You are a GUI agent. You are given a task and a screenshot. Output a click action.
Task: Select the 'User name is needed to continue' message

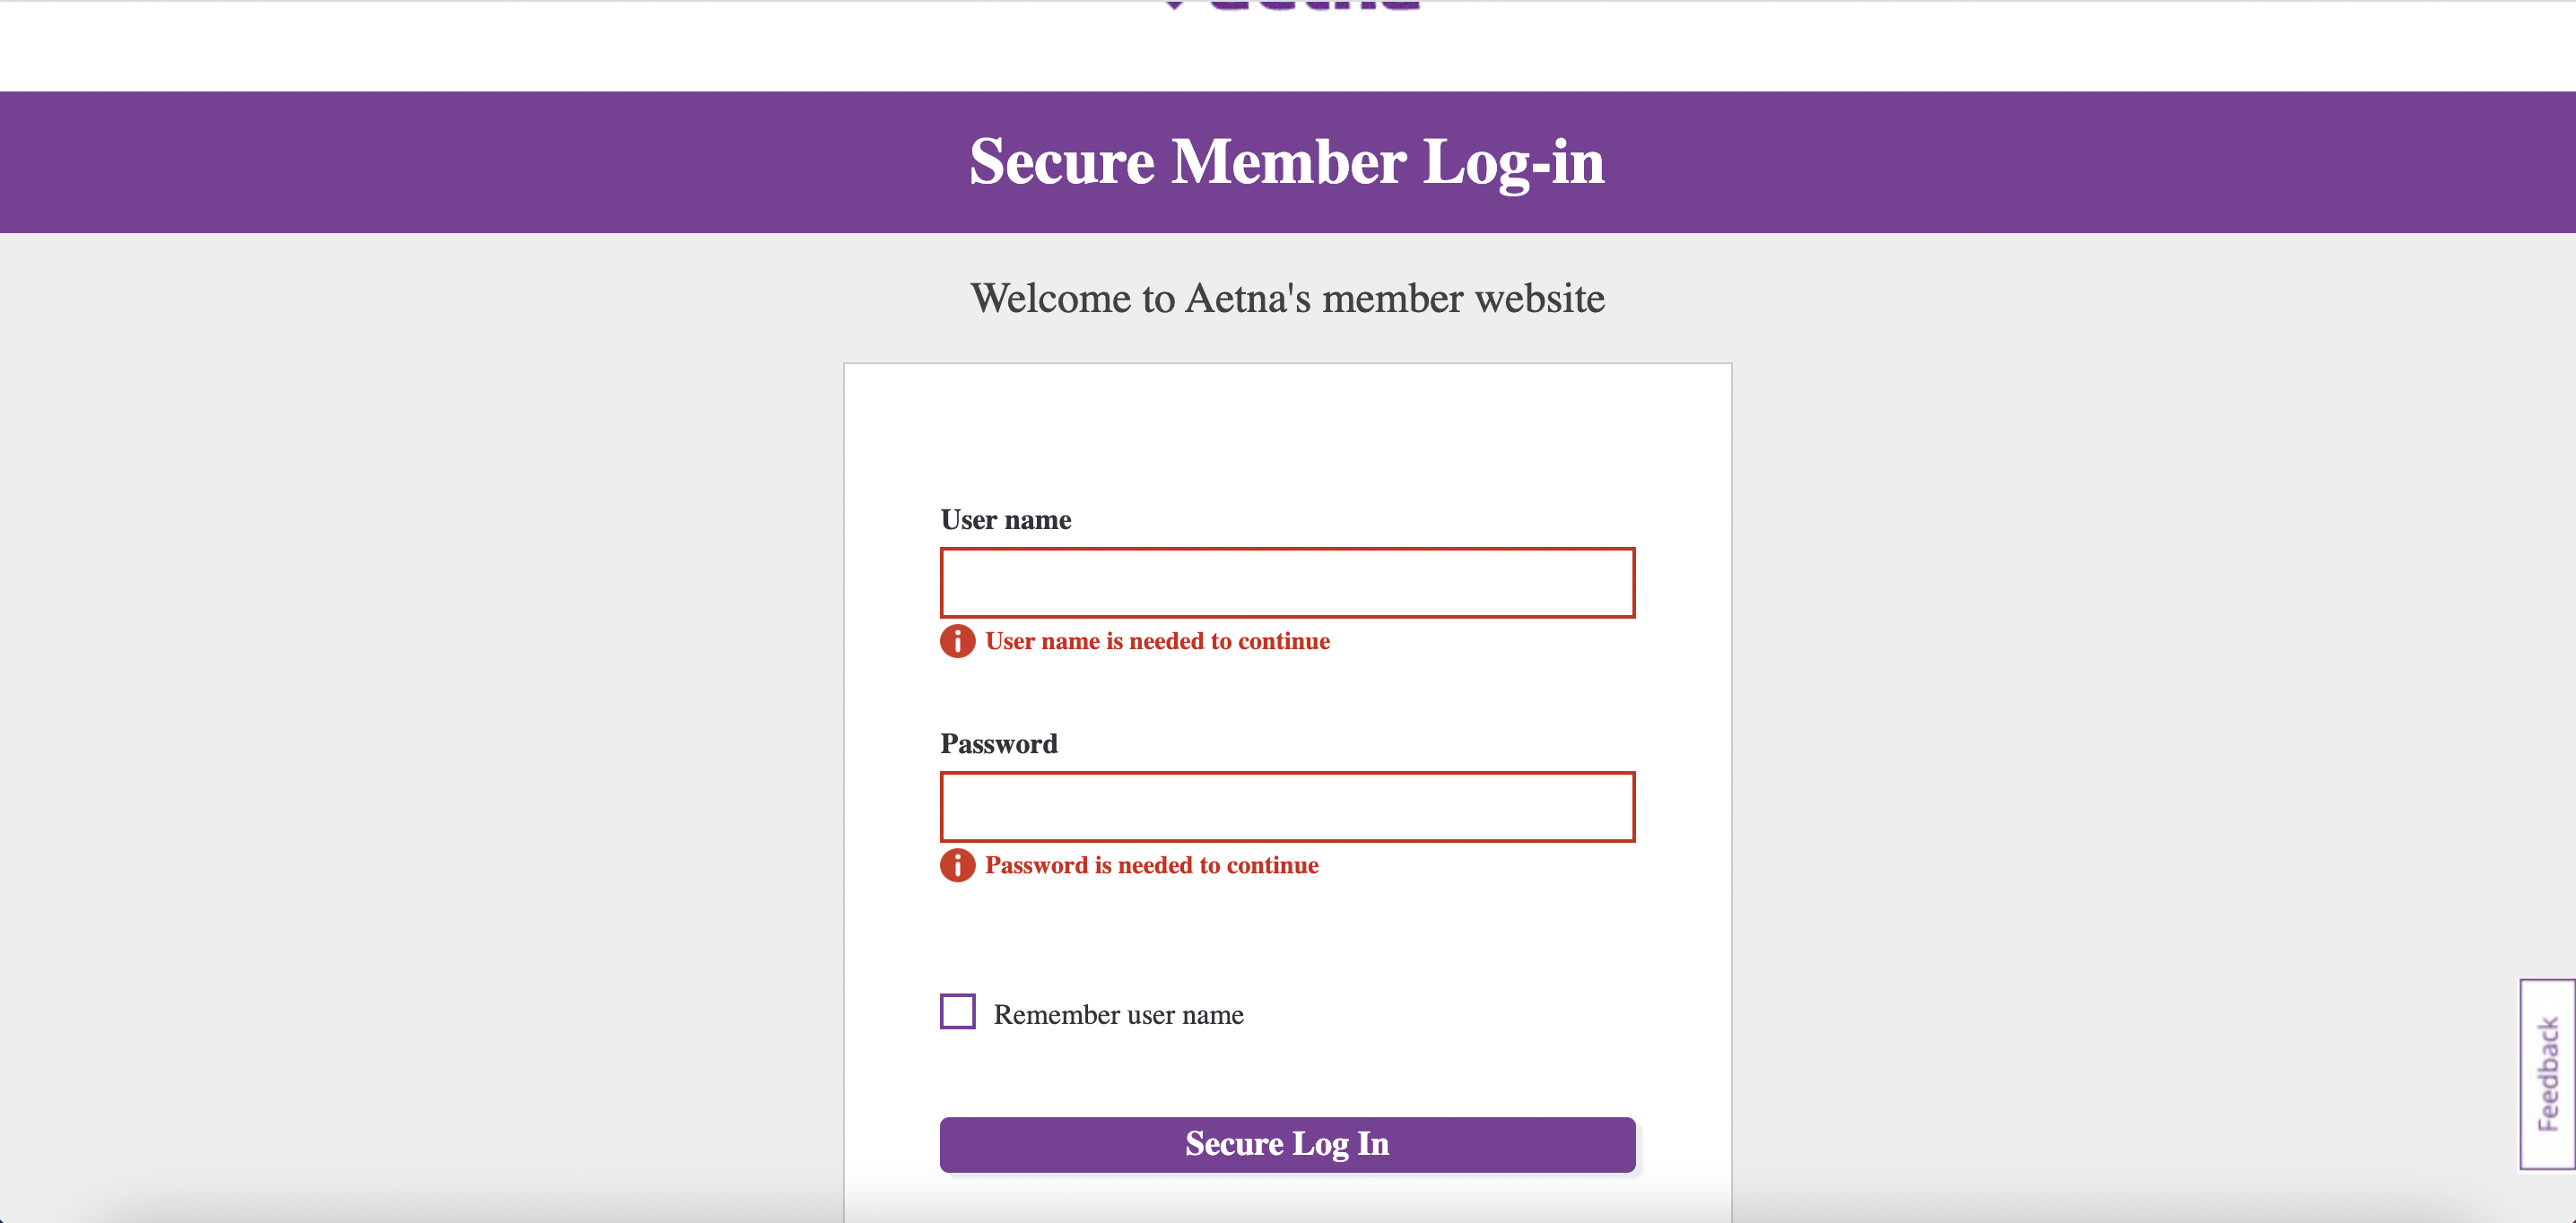pos(1157,641)
